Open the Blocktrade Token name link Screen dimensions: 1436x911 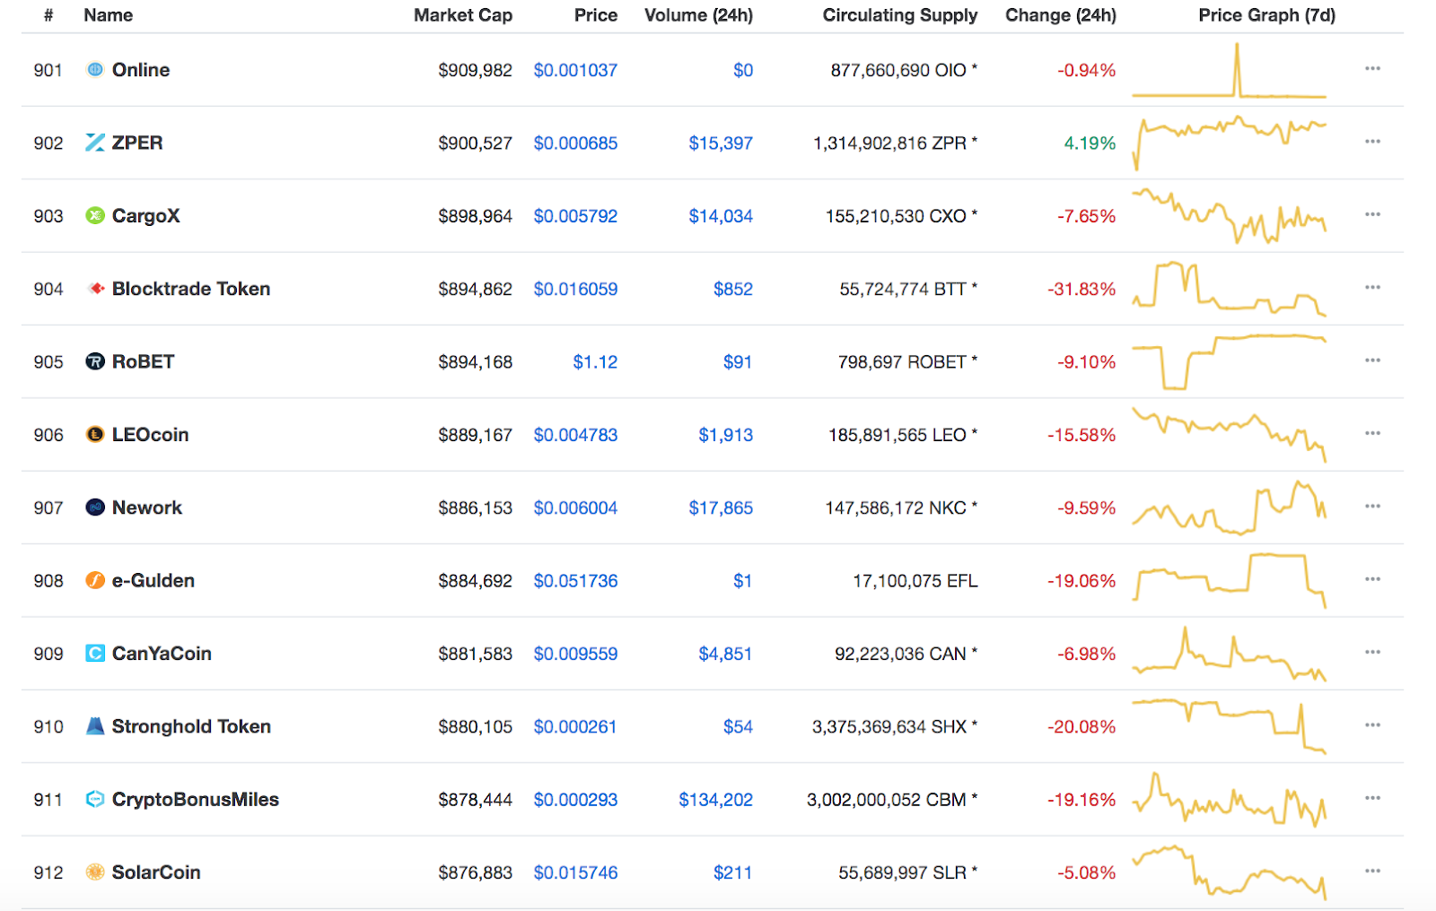pyautogui.click(x=191, y=289)
